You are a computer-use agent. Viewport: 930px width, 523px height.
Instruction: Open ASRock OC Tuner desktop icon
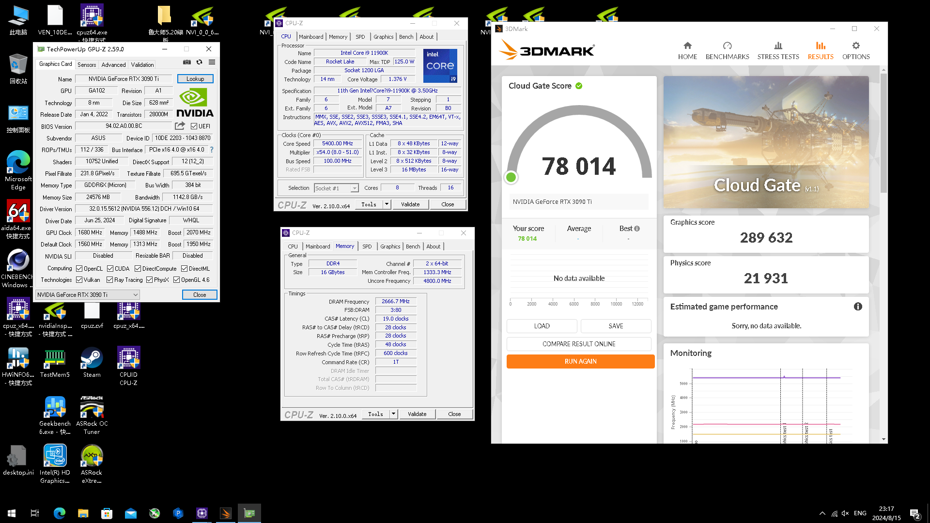(x=92, y=415)
